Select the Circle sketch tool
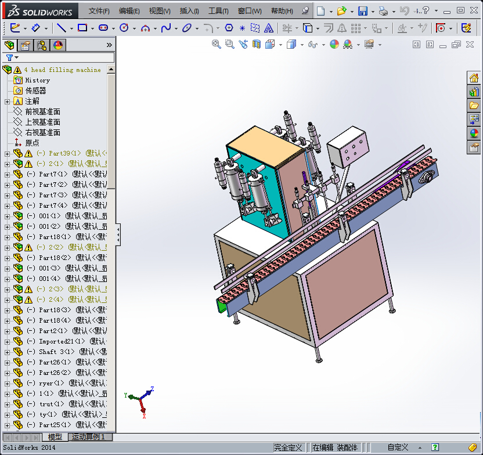 [124, 28]
